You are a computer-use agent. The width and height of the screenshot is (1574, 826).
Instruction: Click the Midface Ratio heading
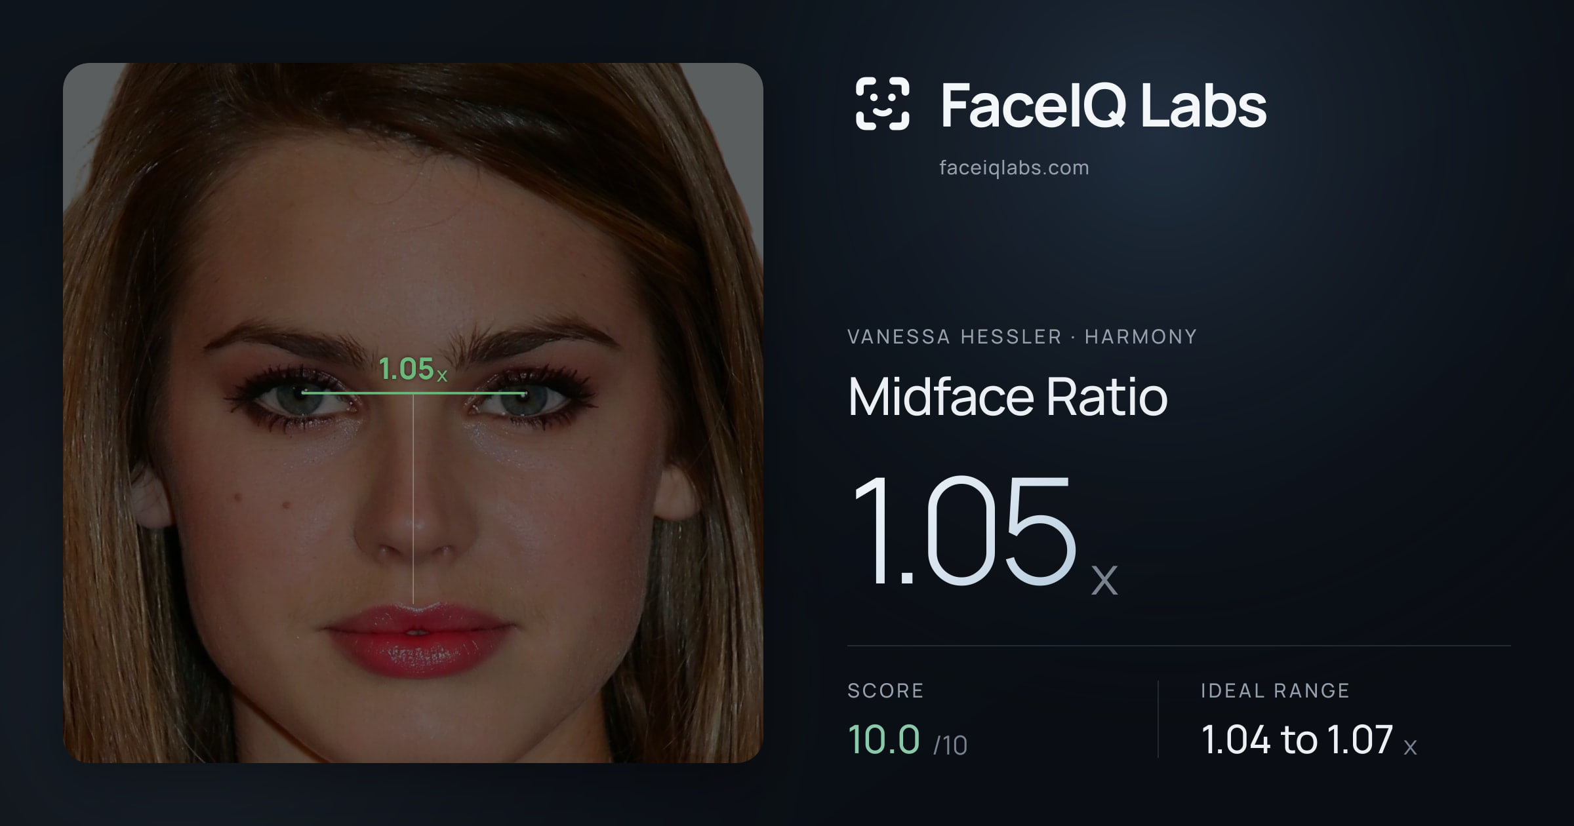[x=1007, y=397]
